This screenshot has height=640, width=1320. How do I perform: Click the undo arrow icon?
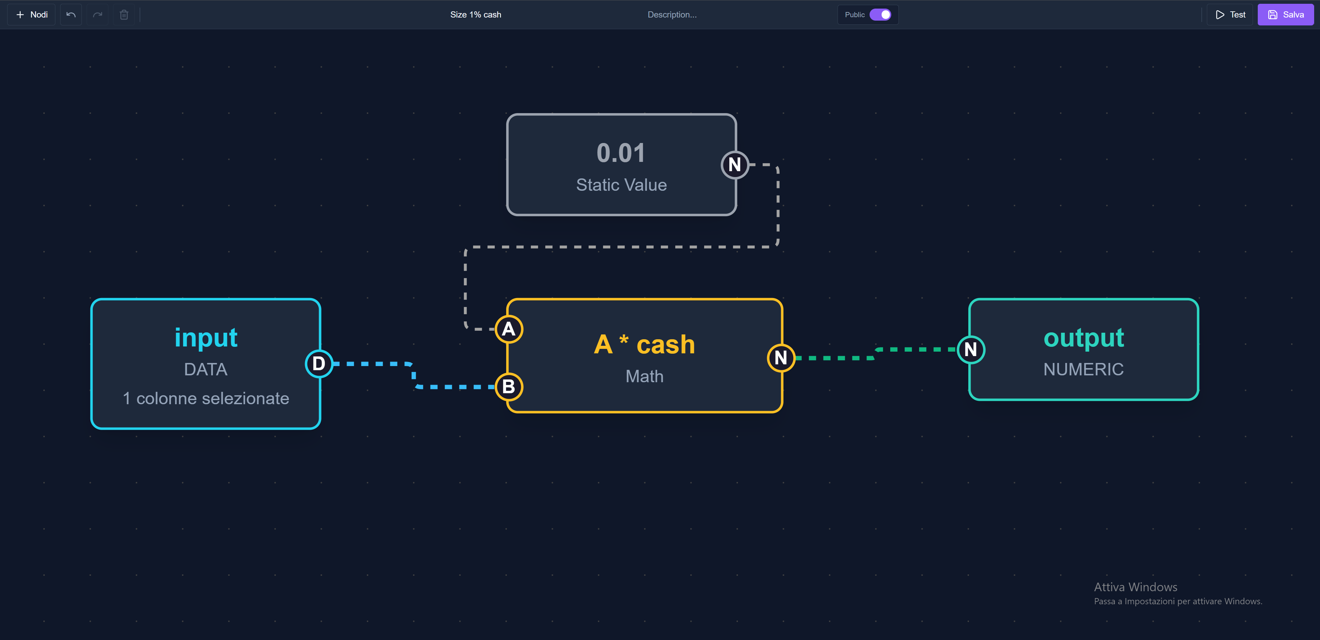point(71,15)
